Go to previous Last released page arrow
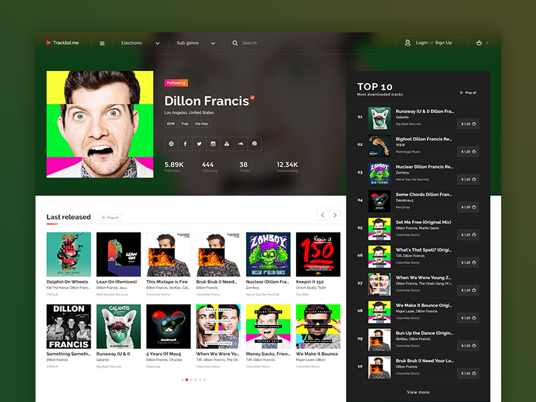Viewport: 536px width, 402px height. click(x=322, y=215)
